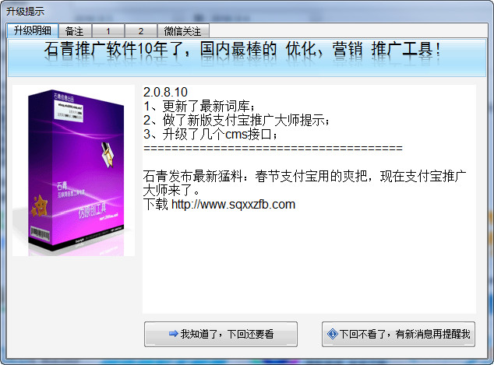This screenshot has width=494, height=365.
Task: Click the white label sticker on product box
Action: click(x=69, y=111)
